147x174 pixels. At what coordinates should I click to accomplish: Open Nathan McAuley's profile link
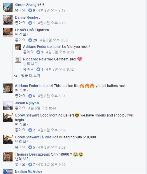tap(29, 172)
